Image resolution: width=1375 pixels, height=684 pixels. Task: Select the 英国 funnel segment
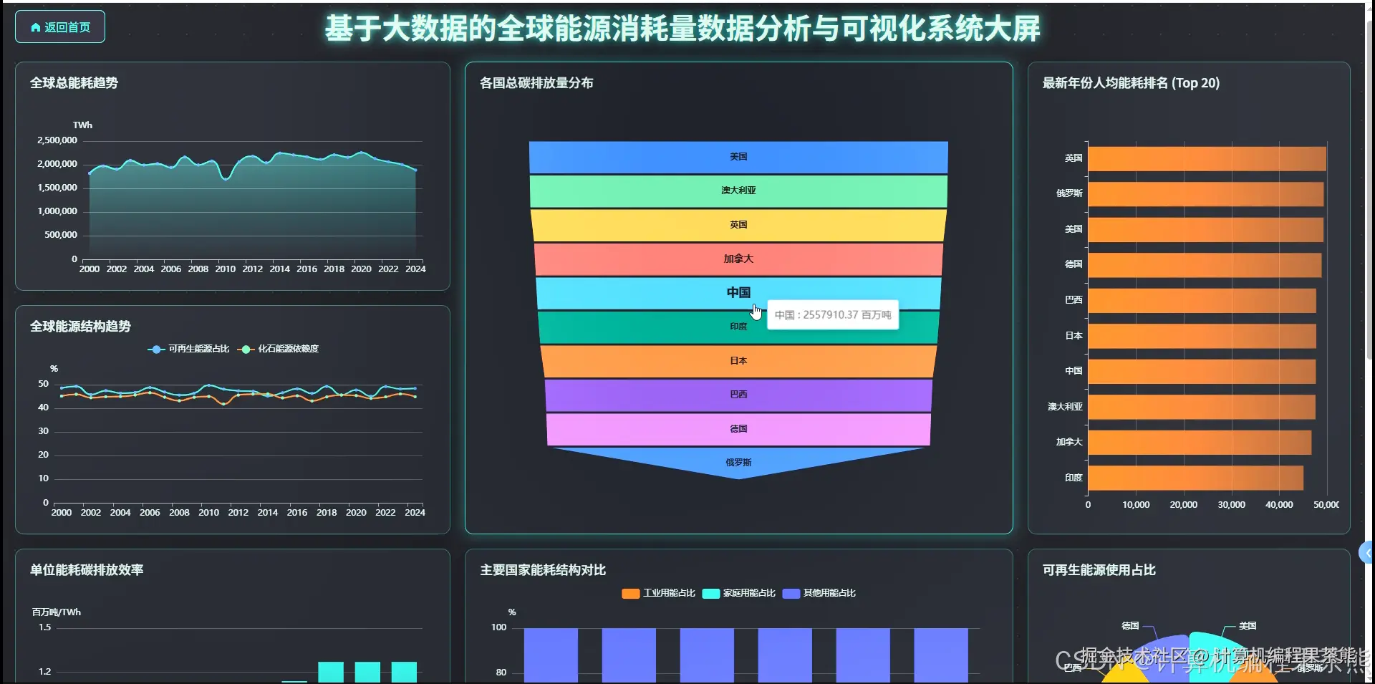click(738, 225)
